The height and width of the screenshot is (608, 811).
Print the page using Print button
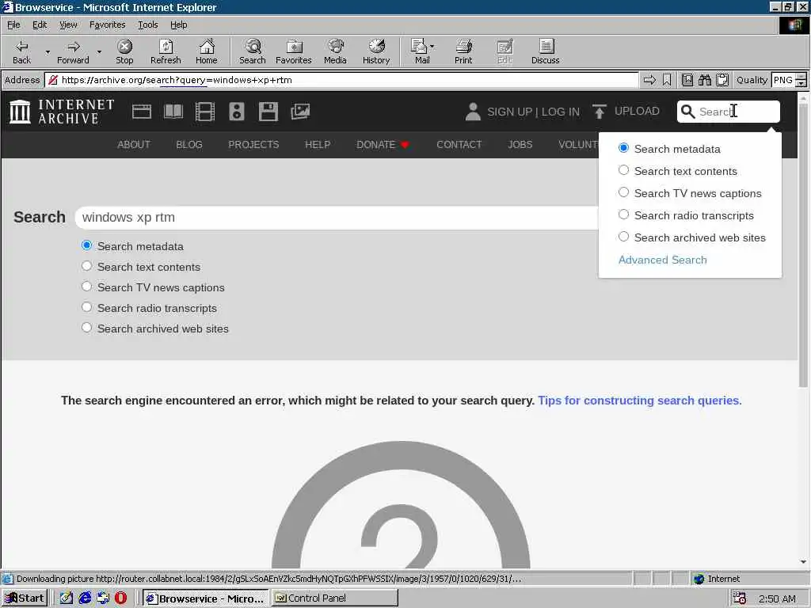point(463,51)
